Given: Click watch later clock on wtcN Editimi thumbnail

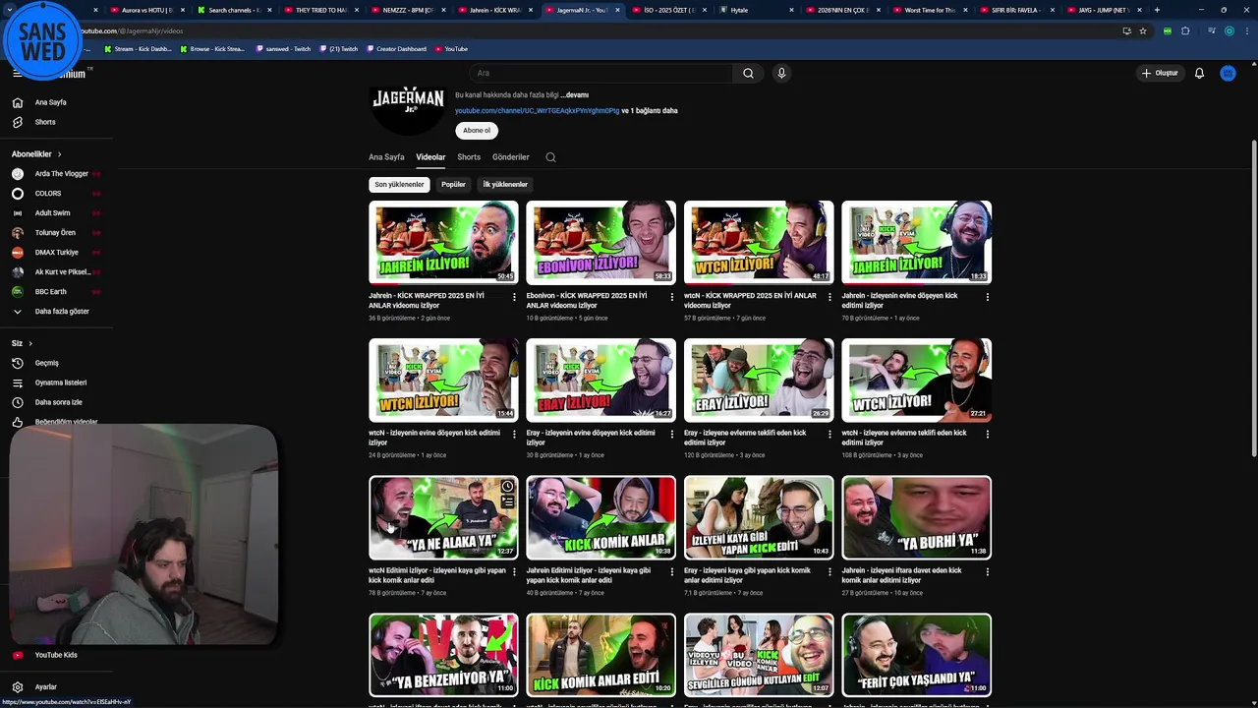Looking at the screenshot, I should pos(507,487).
